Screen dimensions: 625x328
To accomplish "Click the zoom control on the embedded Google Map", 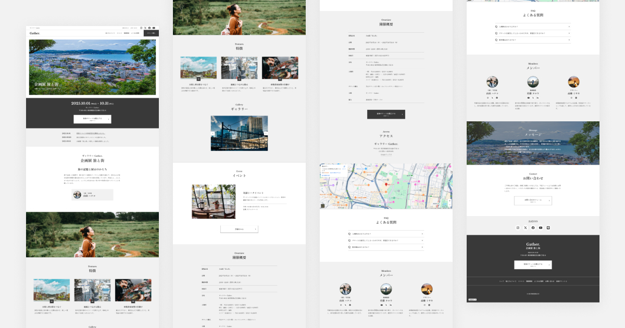I will pos(449,200).
